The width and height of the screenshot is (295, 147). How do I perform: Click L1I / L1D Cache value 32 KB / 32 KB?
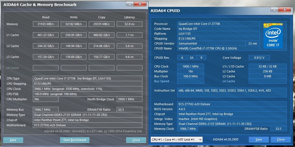pyautogui.click(x=268, y=66)
